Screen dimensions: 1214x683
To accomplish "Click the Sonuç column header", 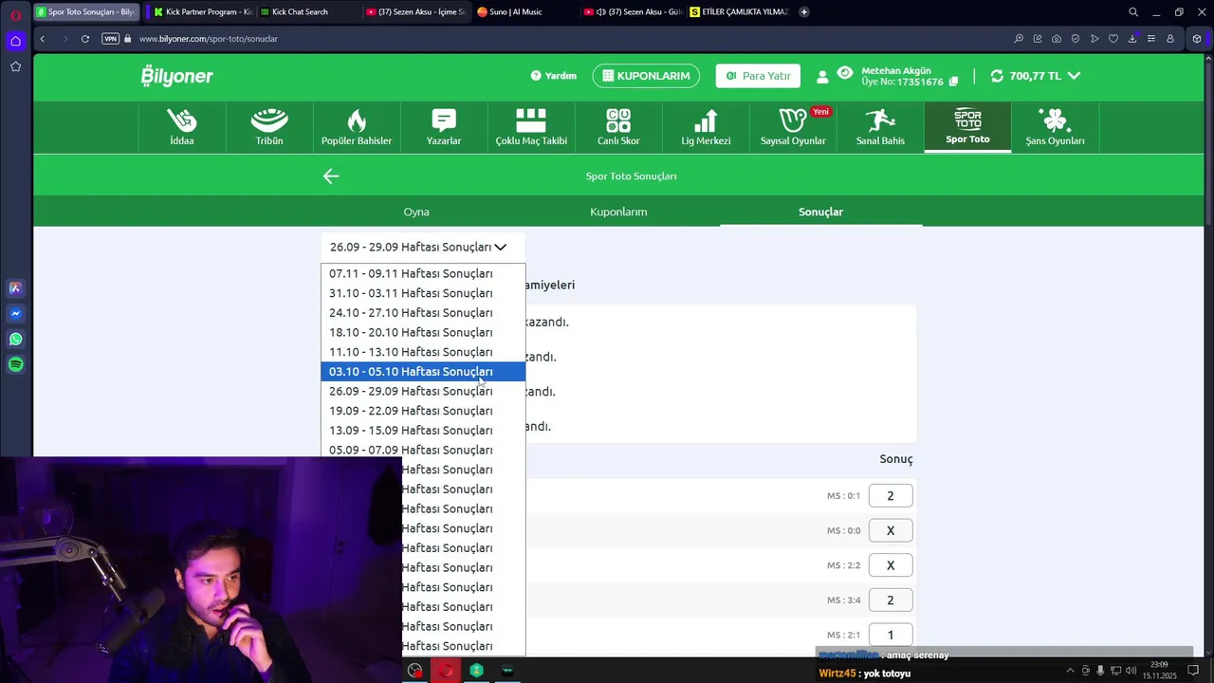I will tap(896, 459).
